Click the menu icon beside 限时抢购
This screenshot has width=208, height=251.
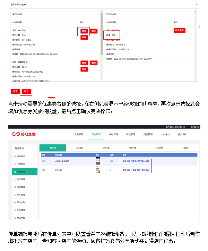(15, 202)
